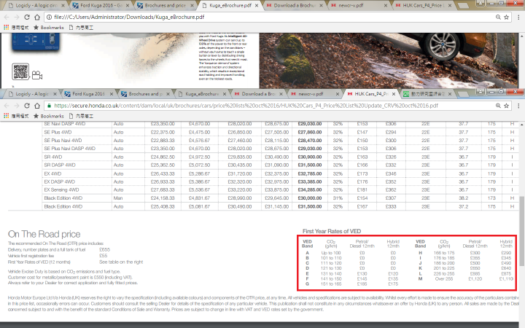Image resolution: width=525 pixels, height=328 pixels.
Task: Click the site info icon before file:///C:/Users URL
Action: [49, 17]
